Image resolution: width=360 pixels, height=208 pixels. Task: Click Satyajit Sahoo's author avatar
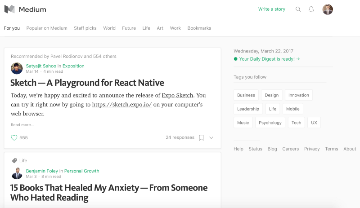17,68
